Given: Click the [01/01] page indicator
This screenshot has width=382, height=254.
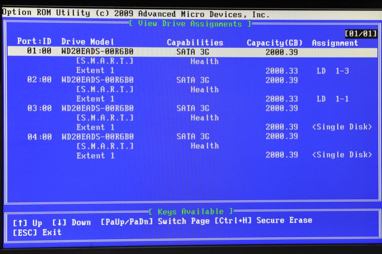Looking at the screenshot, I should [x=361, y=34].
